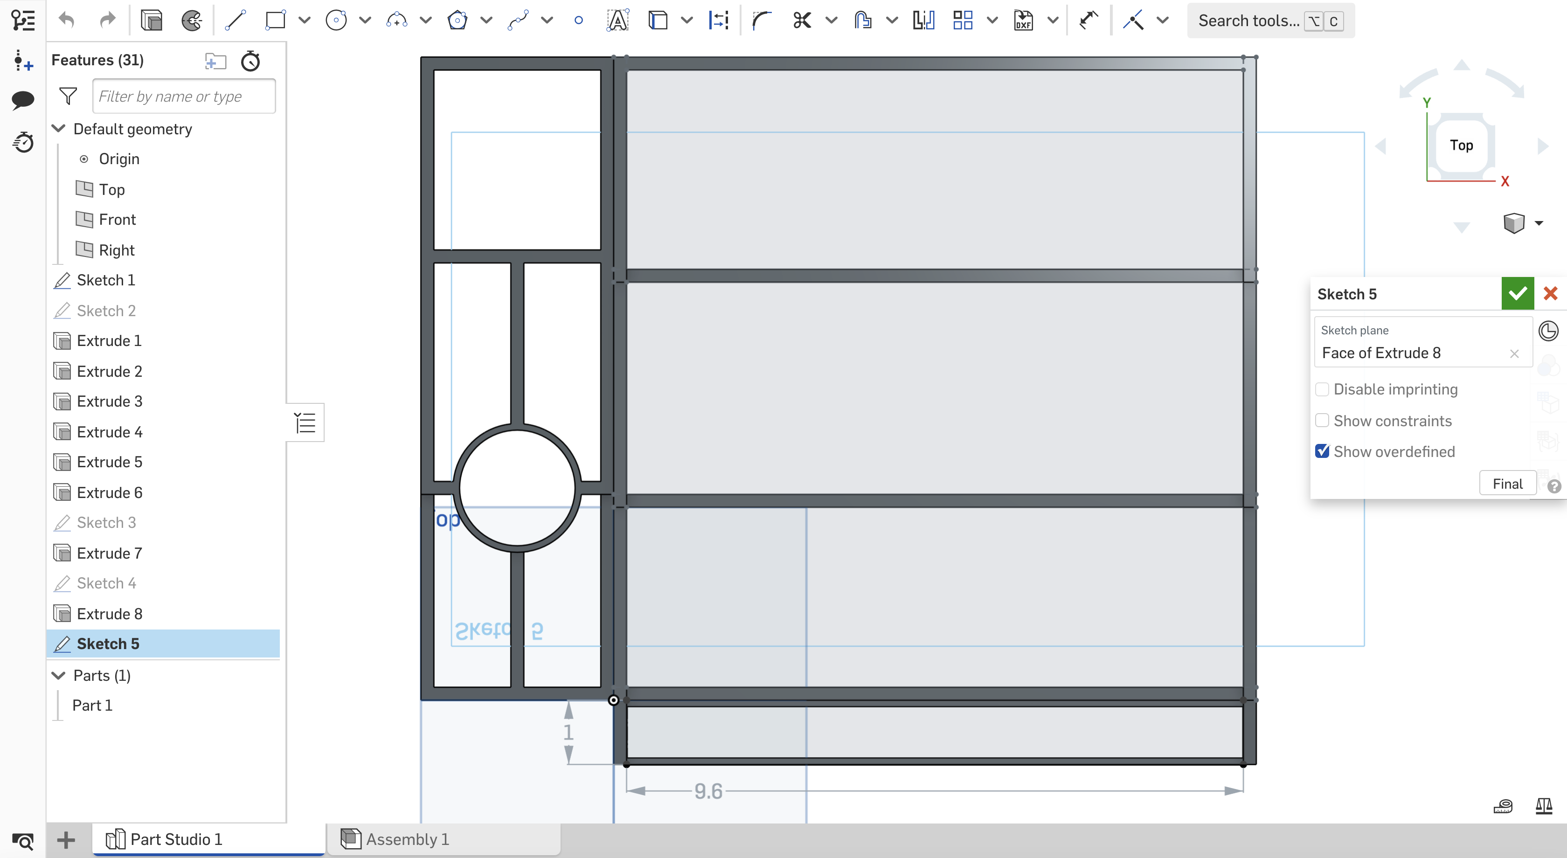The width and height of the screenshot is (1567, 858).
Task: Click the Create folder icon in Features panel
Action: [215, 61]
